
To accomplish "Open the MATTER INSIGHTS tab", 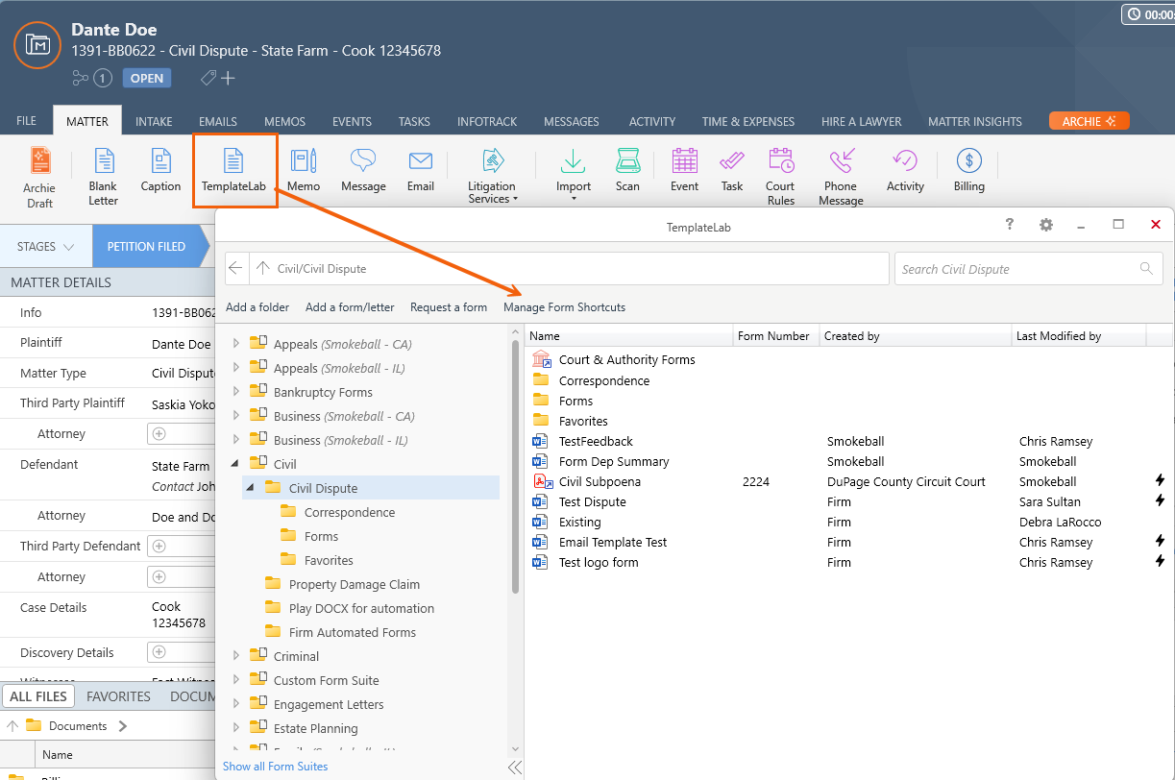I will click(974, 121).
